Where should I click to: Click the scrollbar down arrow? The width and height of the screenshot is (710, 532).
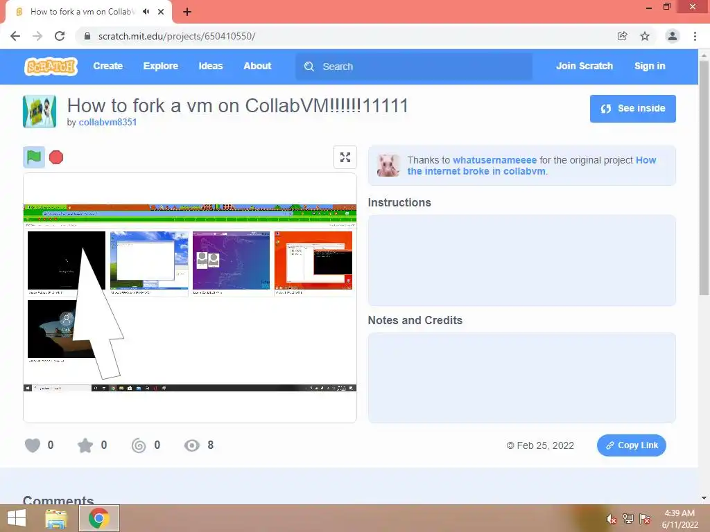point(704,498)
